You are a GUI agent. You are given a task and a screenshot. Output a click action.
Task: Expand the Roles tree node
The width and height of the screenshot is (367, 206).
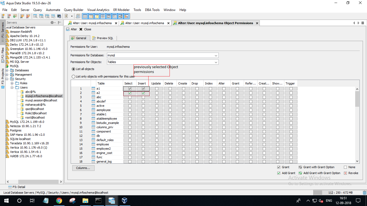pos(12,83)
